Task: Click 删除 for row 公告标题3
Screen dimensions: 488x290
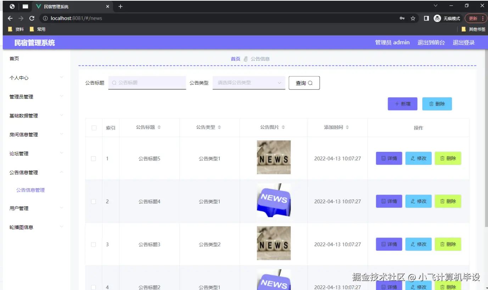Action: [448, 244]
